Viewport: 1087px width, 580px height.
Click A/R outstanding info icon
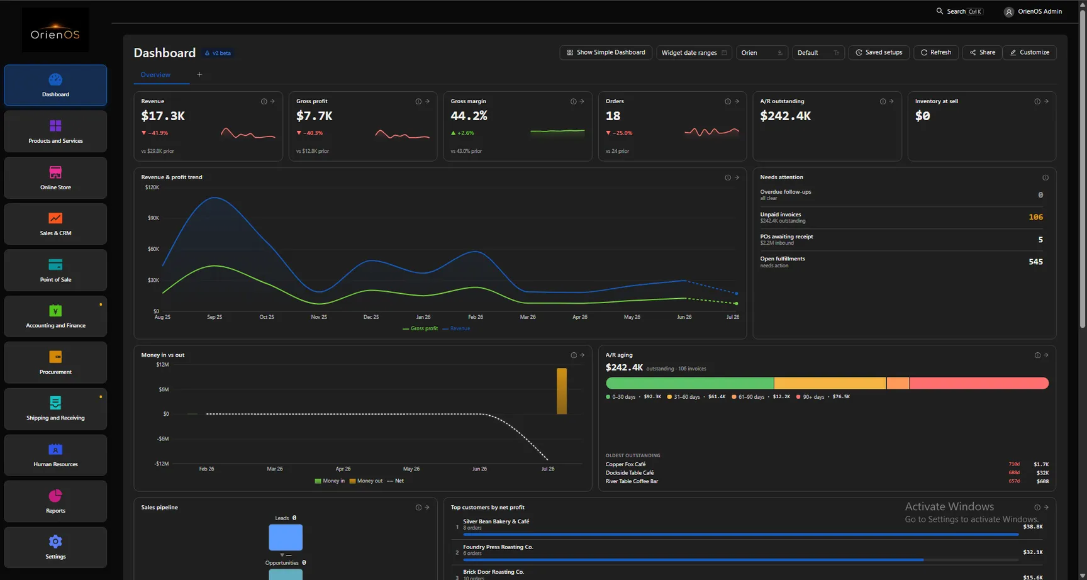(x=883, y=101)
